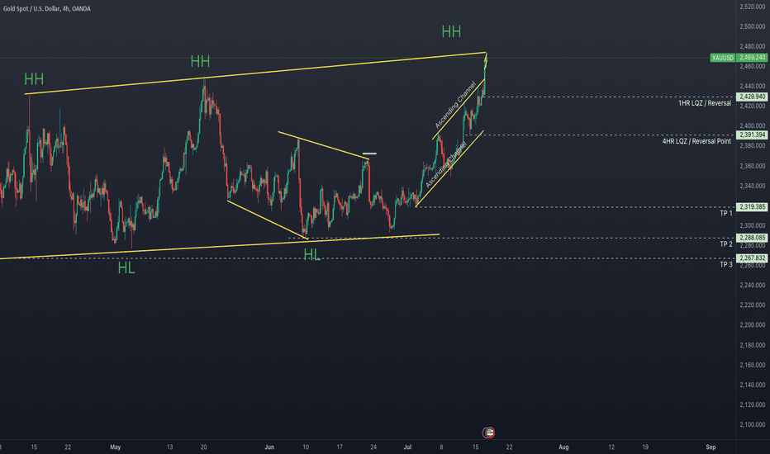This screenshot has height=454, width=770.
Task: Click the 'Aug' date on the time axis
Action: [563, 447]
